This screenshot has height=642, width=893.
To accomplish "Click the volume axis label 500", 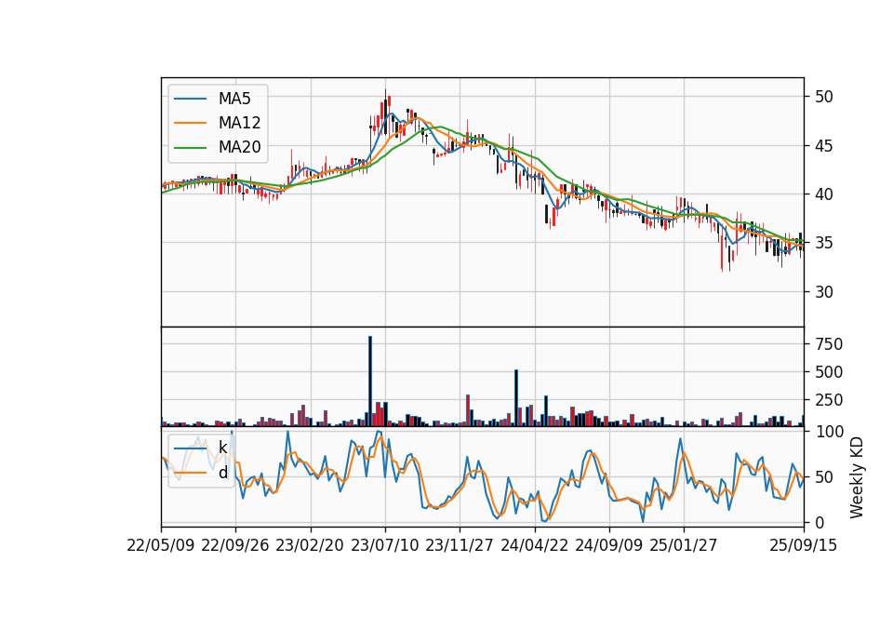I will [x=829, y=372].
